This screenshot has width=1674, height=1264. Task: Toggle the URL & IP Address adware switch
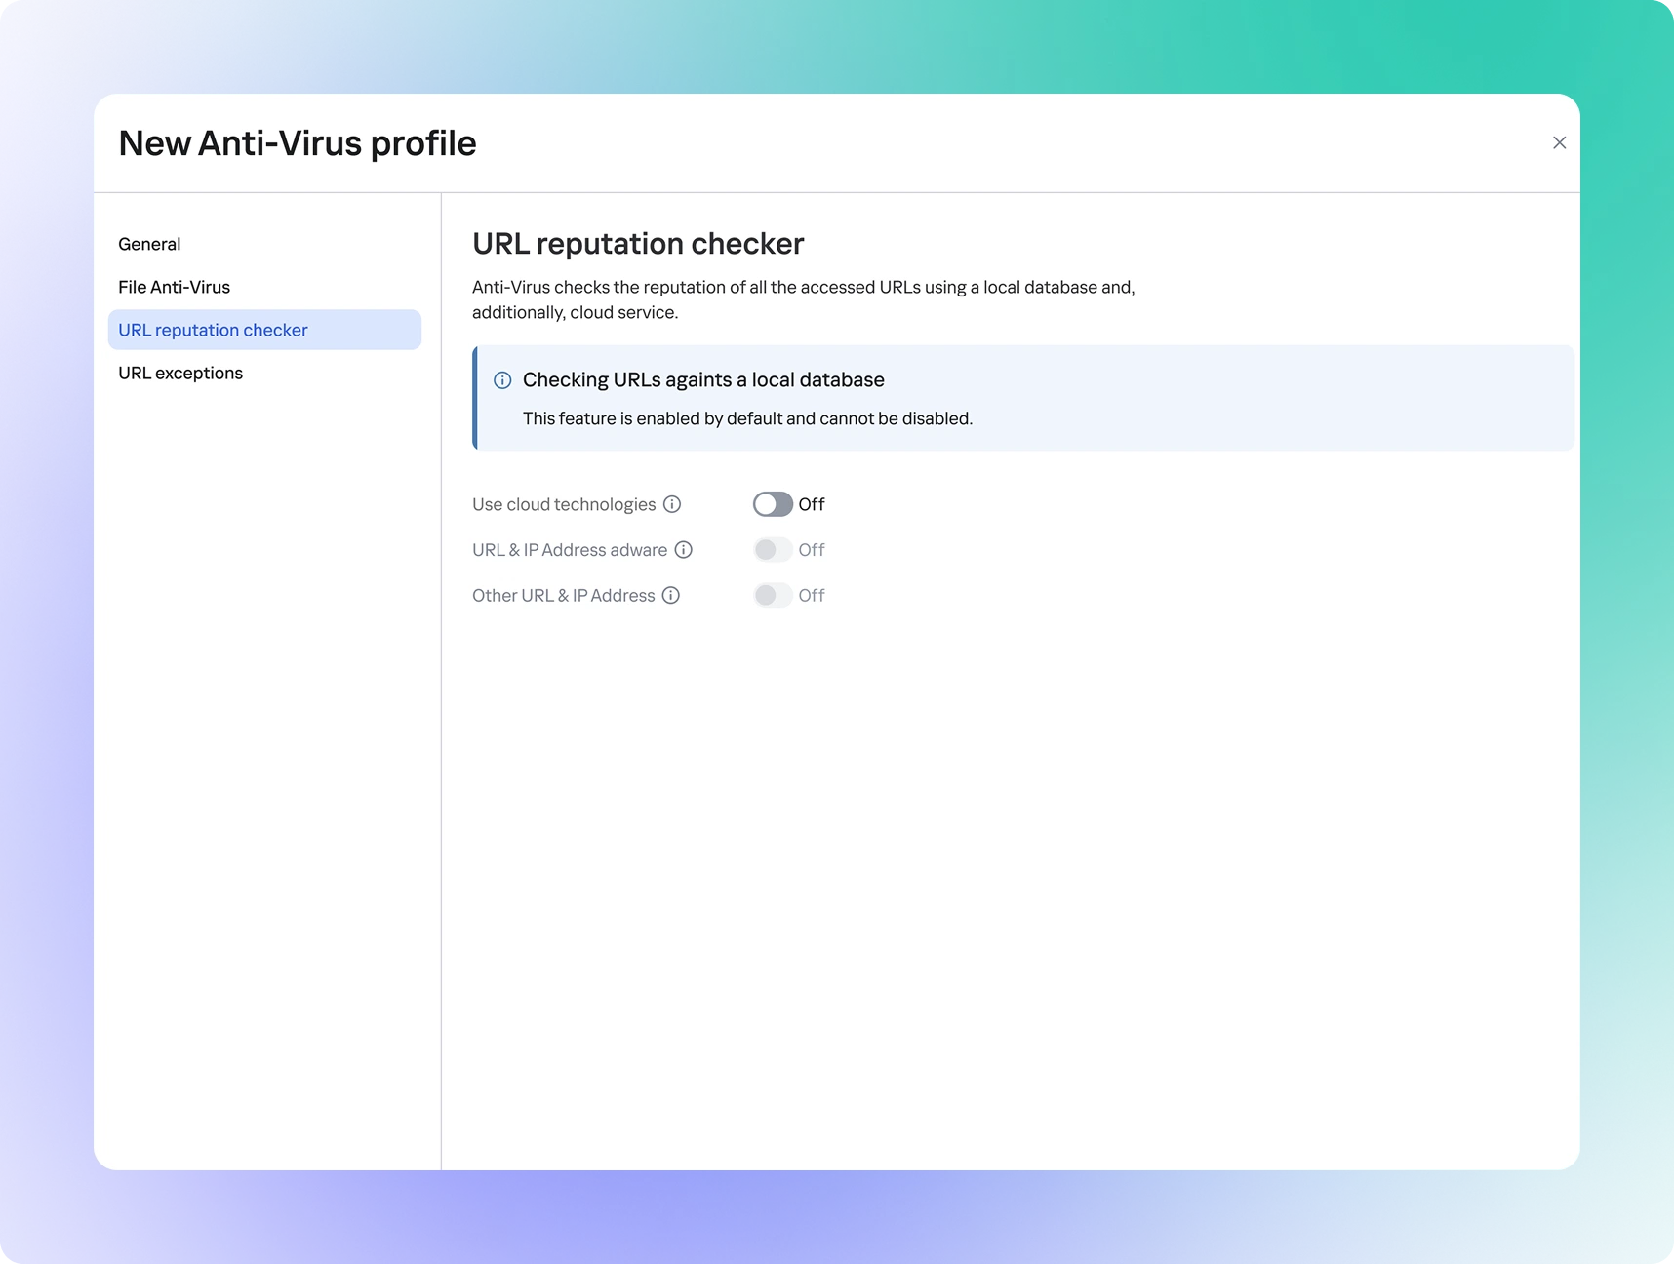(x=773, y=550)
